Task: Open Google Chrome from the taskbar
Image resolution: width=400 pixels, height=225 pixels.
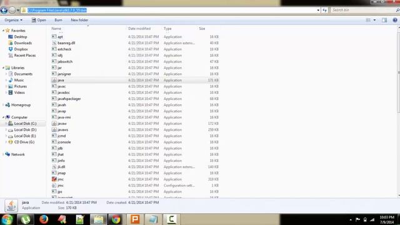Action: (x=116, y=219)
